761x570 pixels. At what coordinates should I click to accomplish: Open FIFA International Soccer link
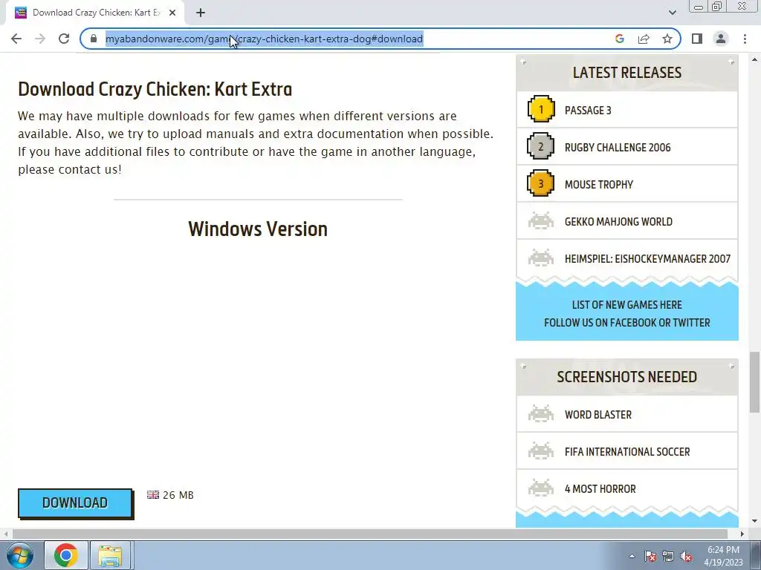pyautogui.click(x=627, y=452)
